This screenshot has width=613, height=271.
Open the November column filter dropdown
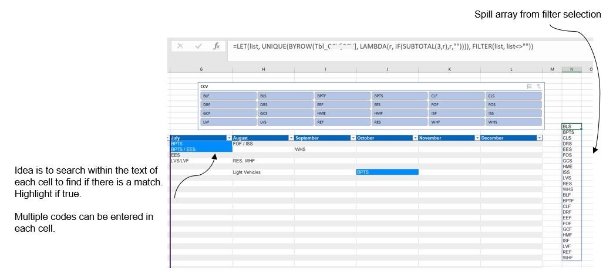coord(477,138)
